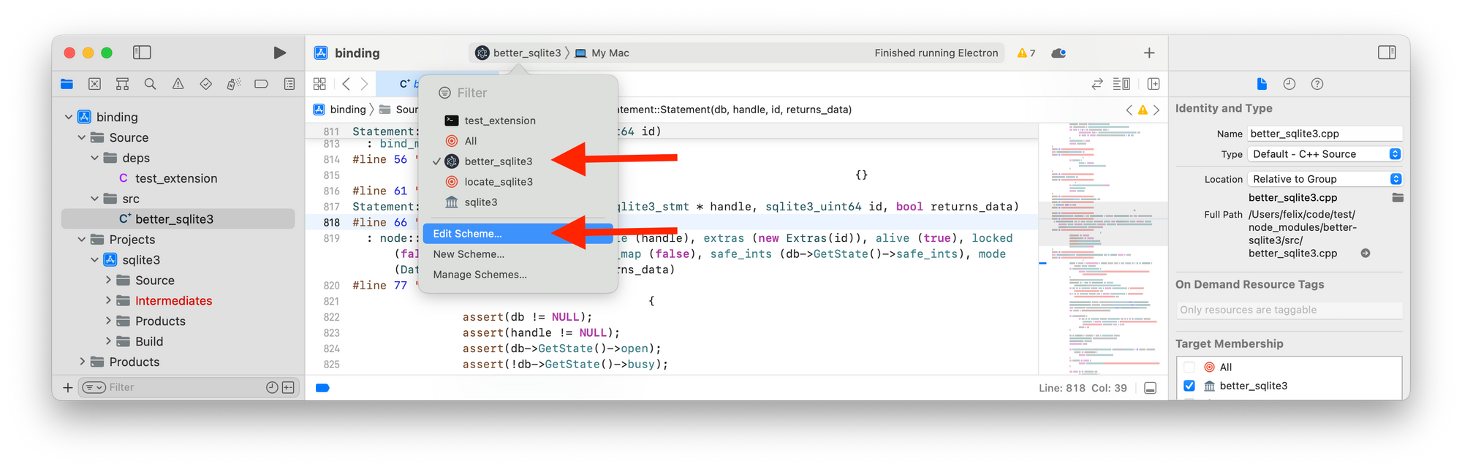This screenshot has width=1462, height=469.
Task: Expand the bottom Products group
Action: pos(82,362)
